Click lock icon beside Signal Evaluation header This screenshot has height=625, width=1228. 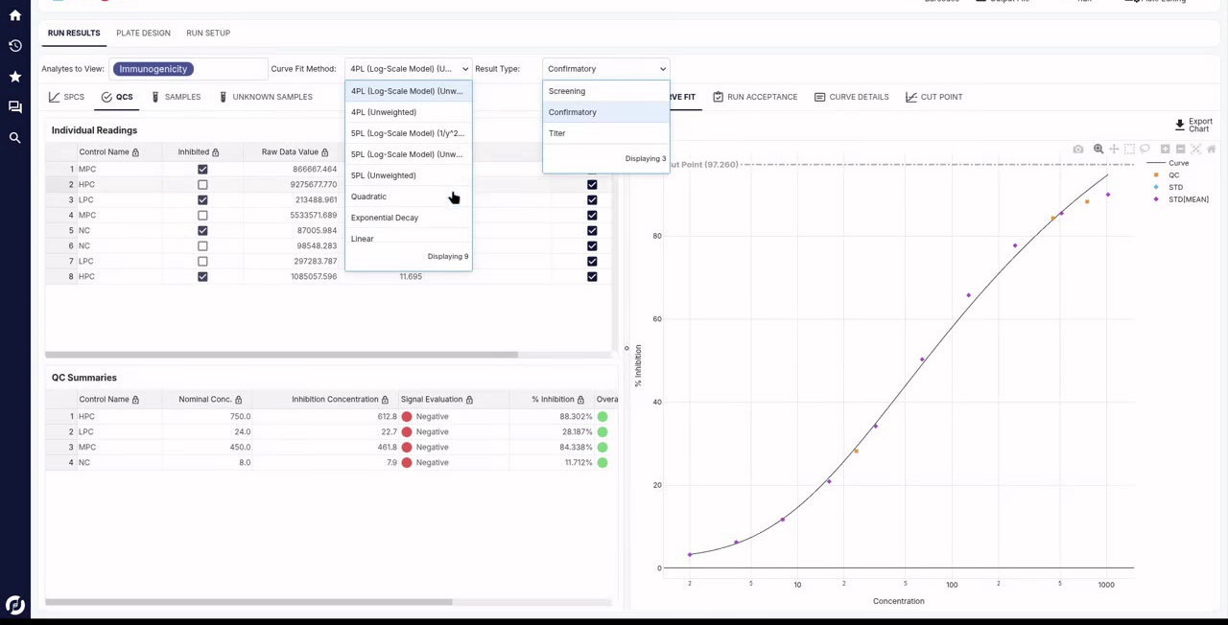click(469, 400)
